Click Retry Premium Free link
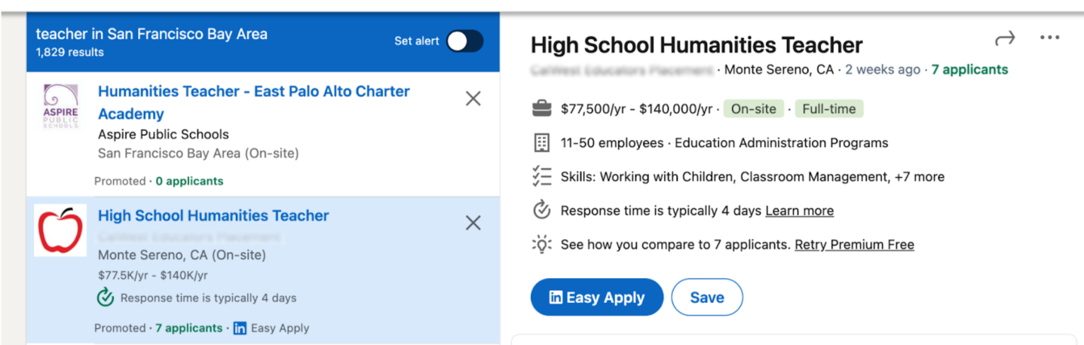This screenshot has height=345, width=1084. (854, 245)
